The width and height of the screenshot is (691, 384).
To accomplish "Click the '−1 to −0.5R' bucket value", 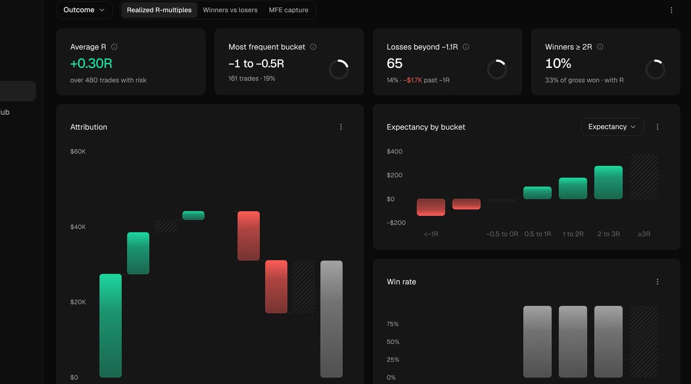I will point(256,64).
